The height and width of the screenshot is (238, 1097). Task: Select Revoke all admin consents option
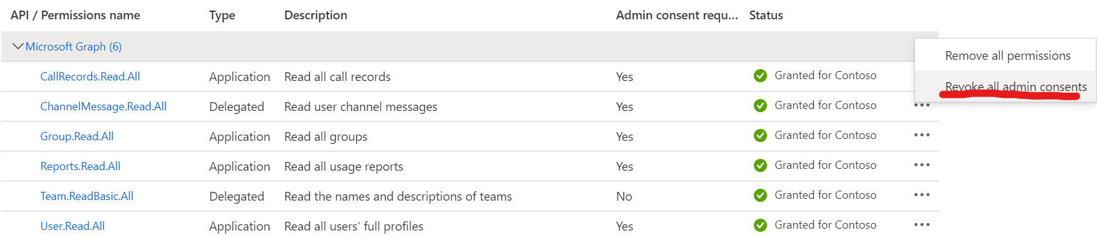tap(1016, 87)
